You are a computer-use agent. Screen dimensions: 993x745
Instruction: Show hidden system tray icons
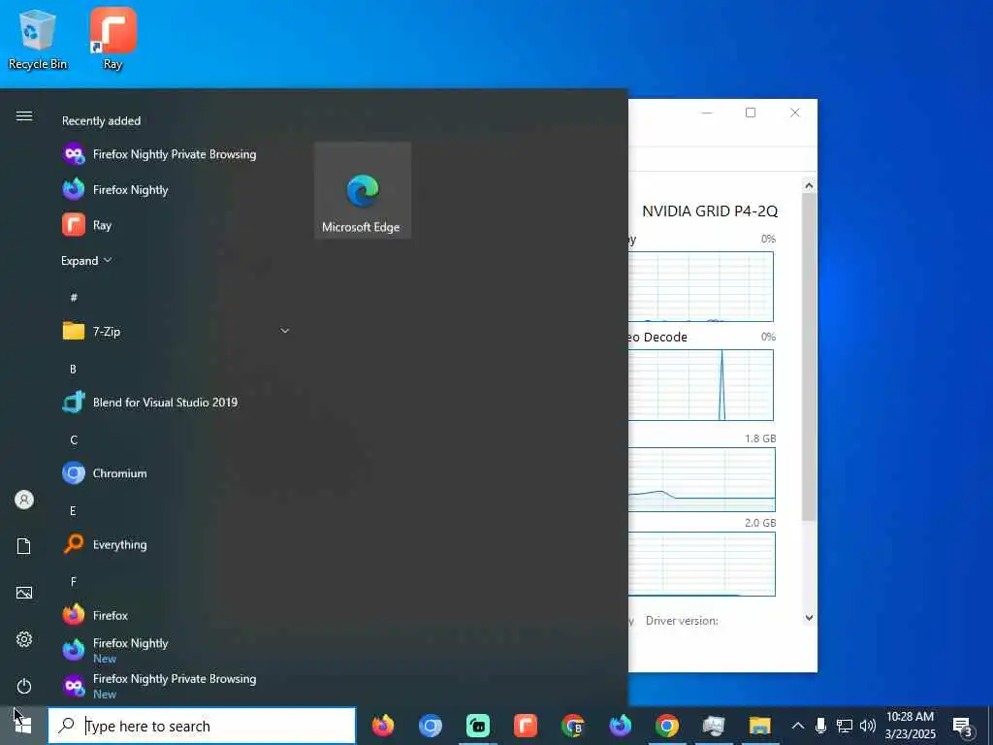(x=798, y=726)
